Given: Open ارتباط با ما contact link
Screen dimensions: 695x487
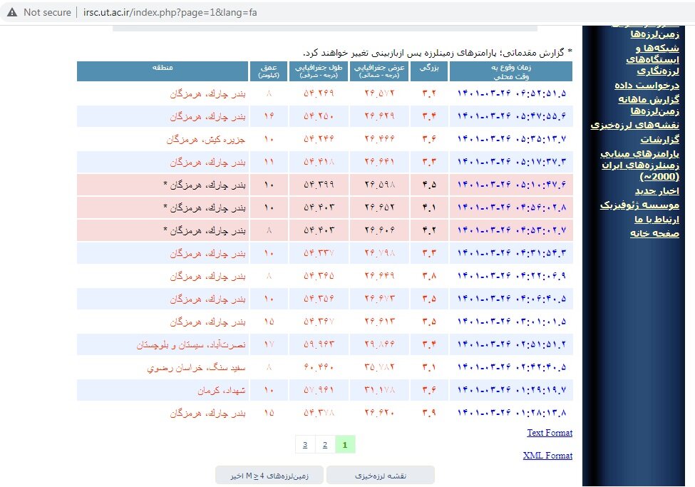Looking at the screenshot, I should click(x=657, y=219).
